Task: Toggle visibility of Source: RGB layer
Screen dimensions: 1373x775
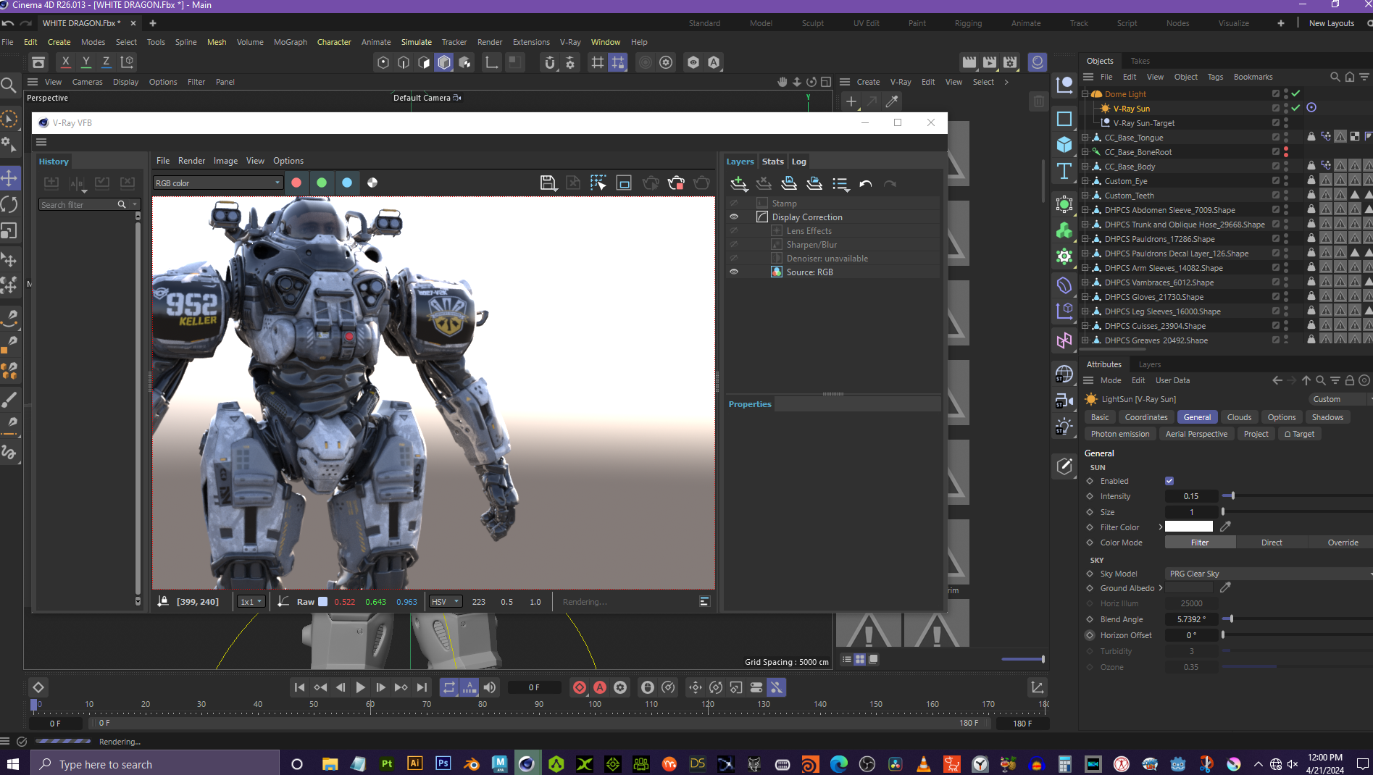Action: tap(734, 272)
